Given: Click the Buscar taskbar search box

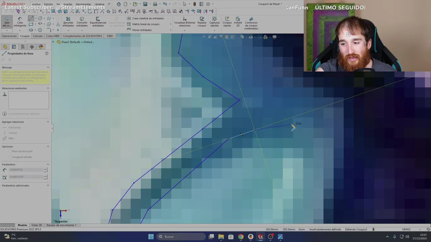Looking at the screenshot, I should coord(181,237).
